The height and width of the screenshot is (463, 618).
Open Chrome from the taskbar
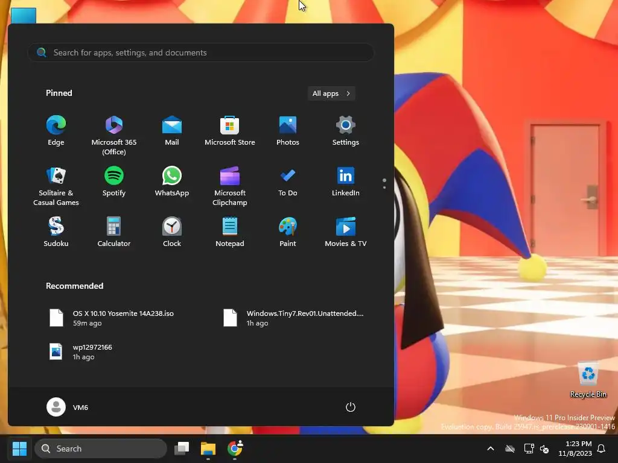pos(235,449)
